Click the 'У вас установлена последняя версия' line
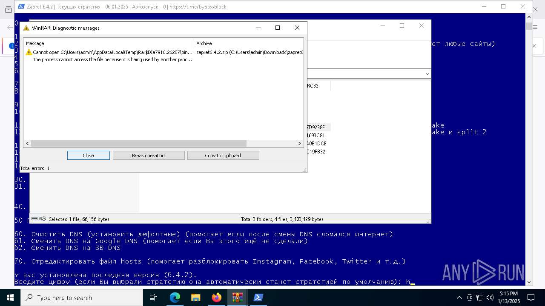Image resolution: width=545 pixels, height=306 pixels. click(x=106, y=275)
